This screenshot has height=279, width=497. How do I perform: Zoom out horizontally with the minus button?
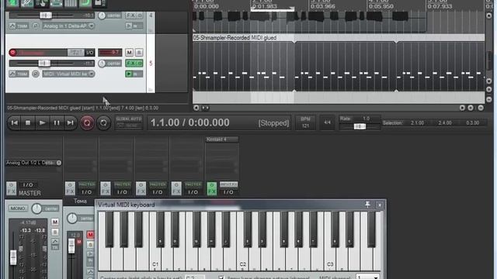(x=481, y=108)
